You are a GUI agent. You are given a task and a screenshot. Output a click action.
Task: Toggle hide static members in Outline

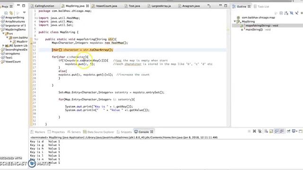point(297,13)
